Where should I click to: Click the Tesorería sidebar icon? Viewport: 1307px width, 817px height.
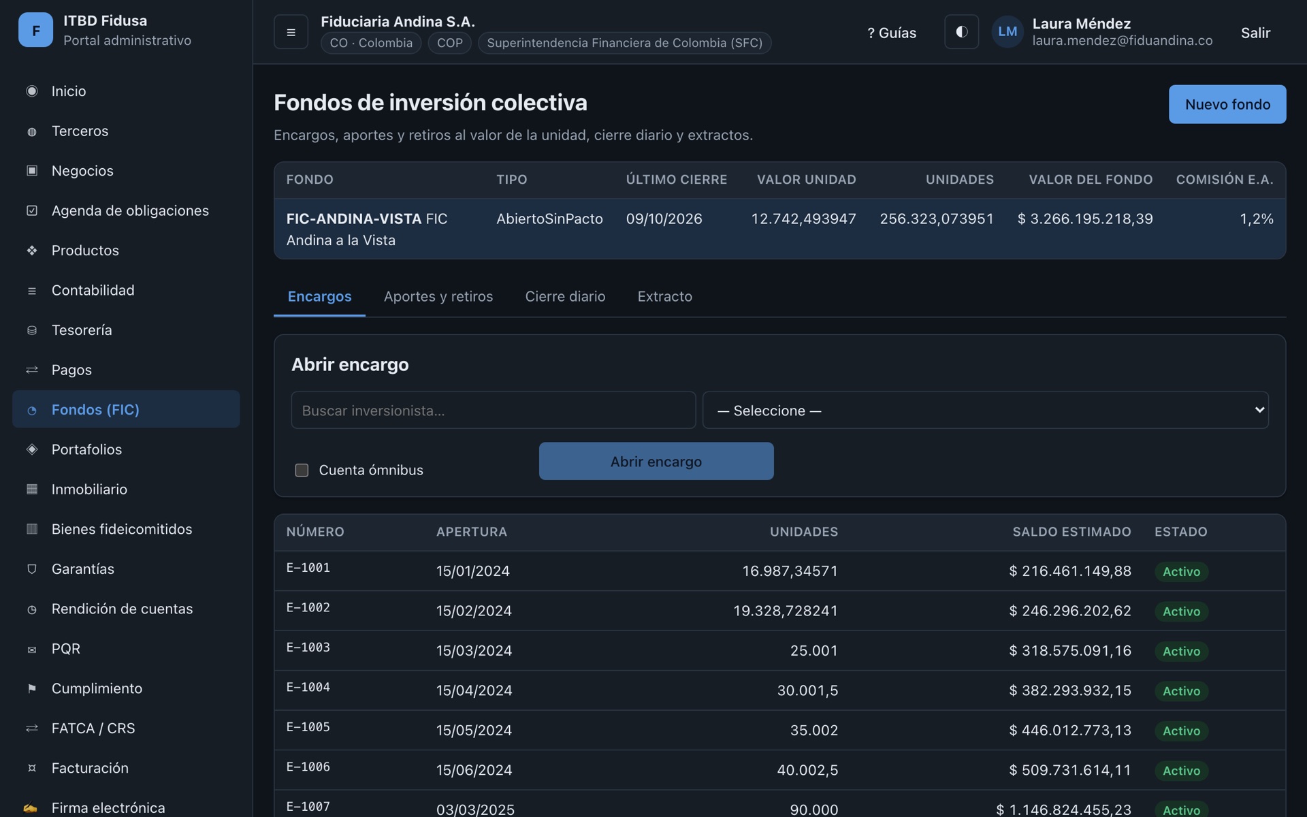click(32, 330)
